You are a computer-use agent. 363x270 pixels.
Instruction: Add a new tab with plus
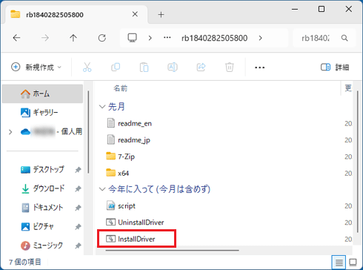[161, 15]
